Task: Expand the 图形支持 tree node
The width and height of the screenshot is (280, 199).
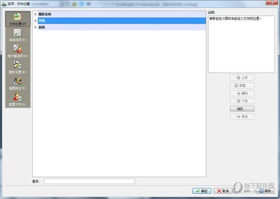Action: tap(35, 14)
